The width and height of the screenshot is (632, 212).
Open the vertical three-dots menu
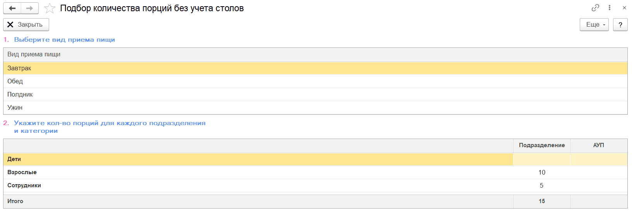610,8
